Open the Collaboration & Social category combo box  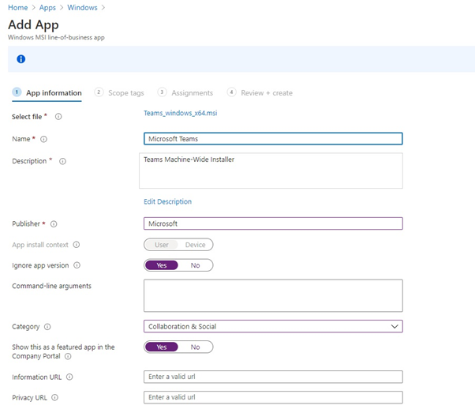coord(273,327)
